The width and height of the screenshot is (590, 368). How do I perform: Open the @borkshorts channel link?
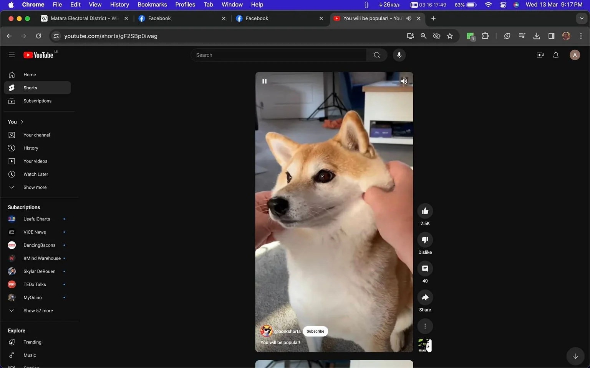pos(287,332)
